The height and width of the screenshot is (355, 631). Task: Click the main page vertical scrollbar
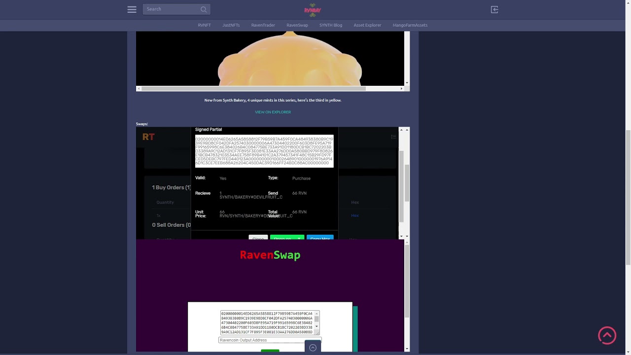click(628, 197)
